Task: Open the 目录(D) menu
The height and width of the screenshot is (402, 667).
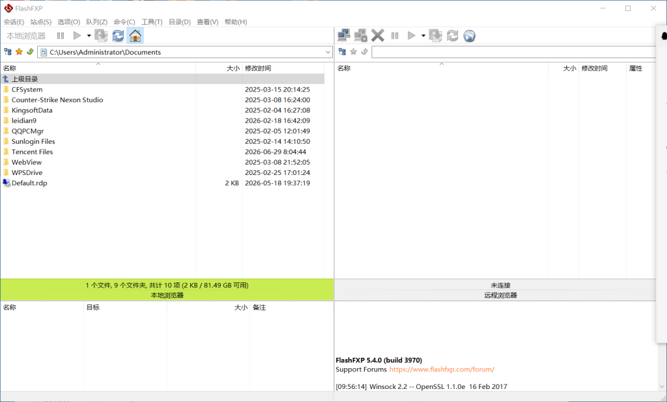Action: [x=180, y=22]
